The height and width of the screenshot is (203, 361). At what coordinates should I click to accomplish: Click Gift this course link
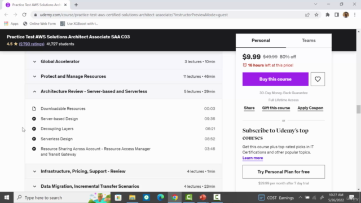pyautogui.click(x=276, y=108)
